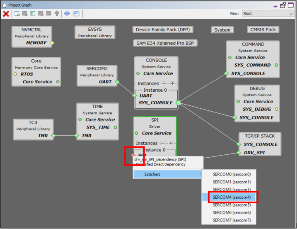Click the red X delete icon in toolbar
Viewport: 297px width, 229px height.
[6, 14]
